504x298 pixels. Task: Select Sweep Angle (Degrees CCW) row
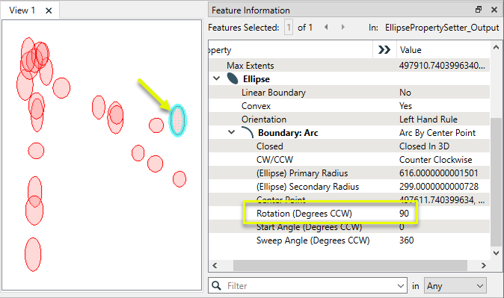[349, 240]
